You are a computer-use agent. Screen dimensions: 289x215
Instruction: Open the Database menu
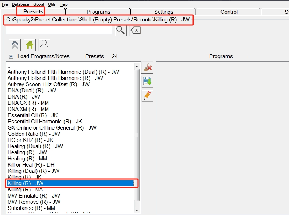click(x=20, y=4)
